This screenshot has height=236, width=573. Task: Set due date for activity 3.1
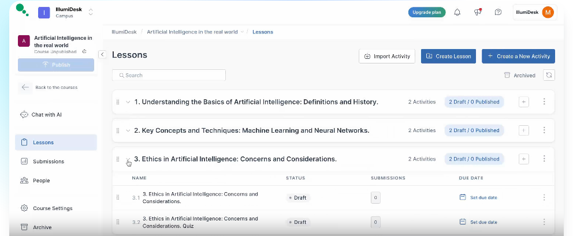[x=478, y=197]
